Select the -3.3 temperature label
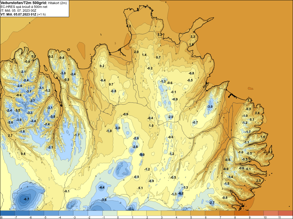 coord(30,113)
